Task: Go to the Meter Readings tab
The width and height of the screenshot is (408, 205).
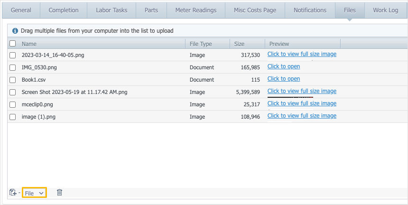Action: (195, 10)
